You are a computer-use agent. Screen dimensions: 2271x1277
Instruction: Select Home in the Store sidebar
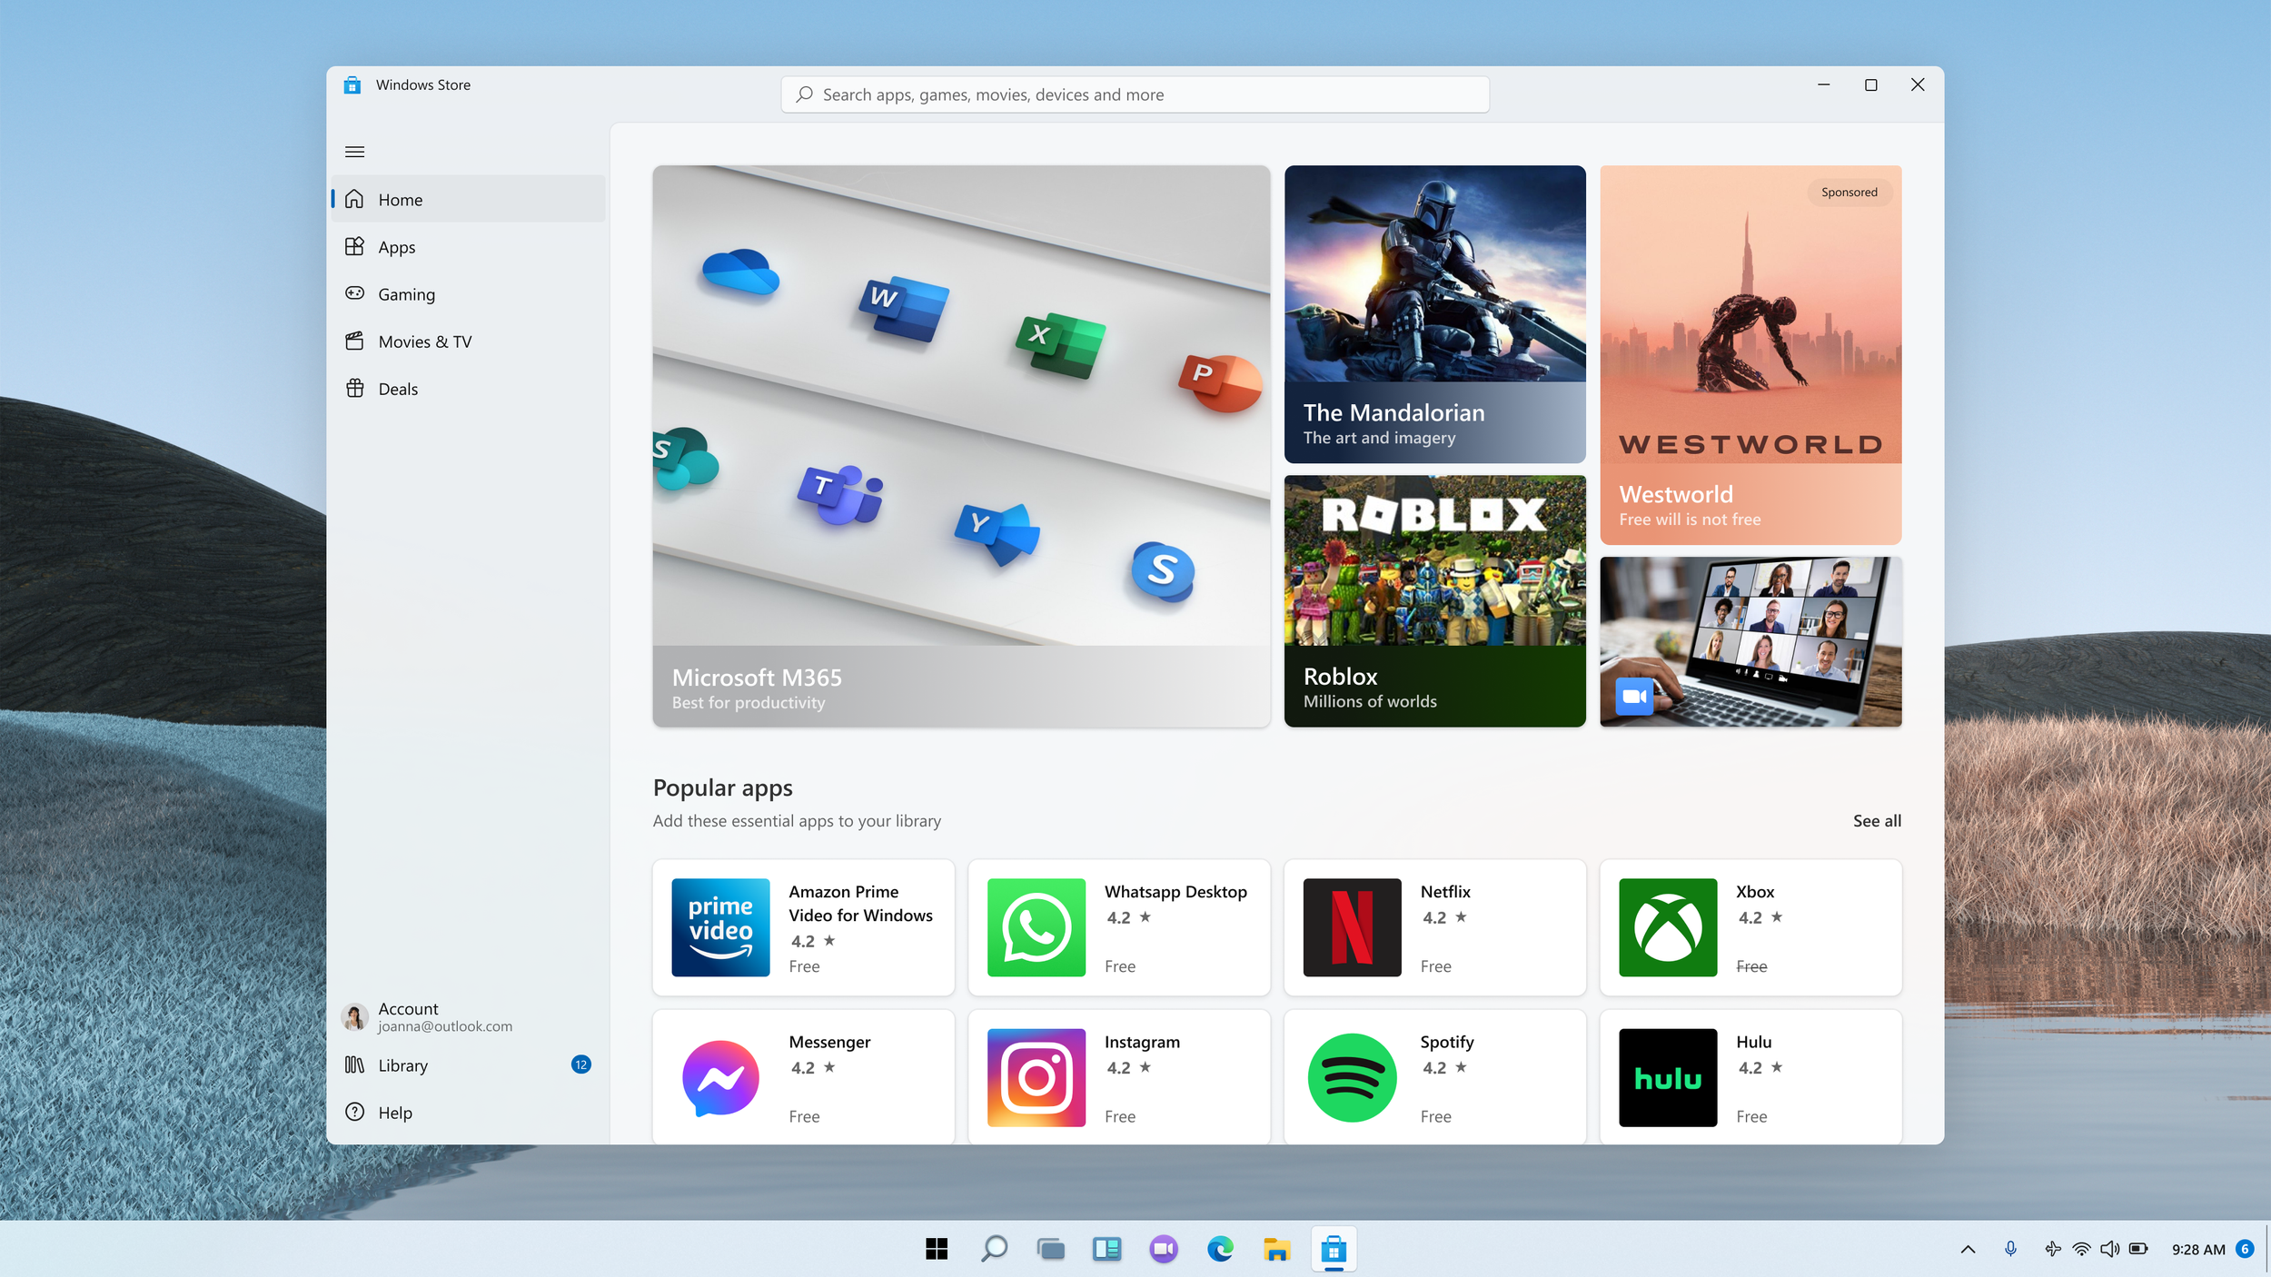pyautogui.click(x=401, y=199)
